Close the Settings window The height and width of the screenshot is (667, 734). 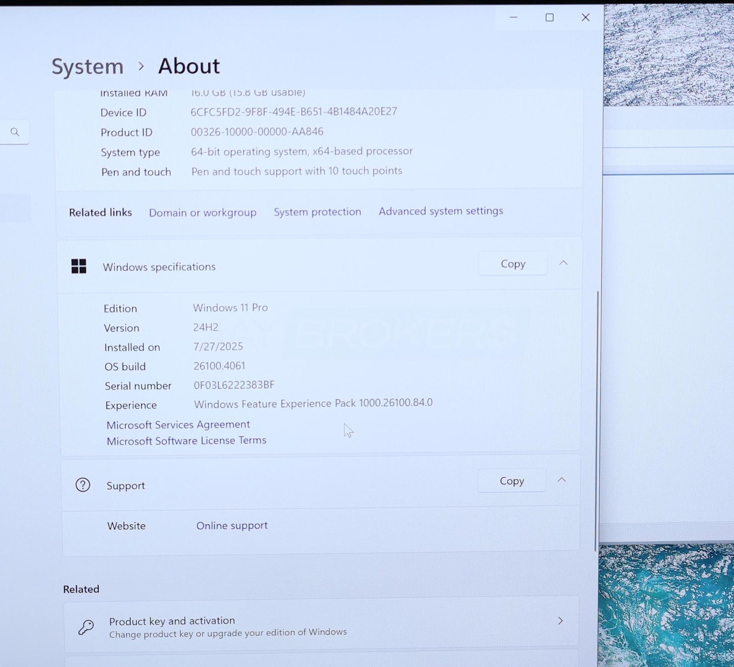click(585, 17)
